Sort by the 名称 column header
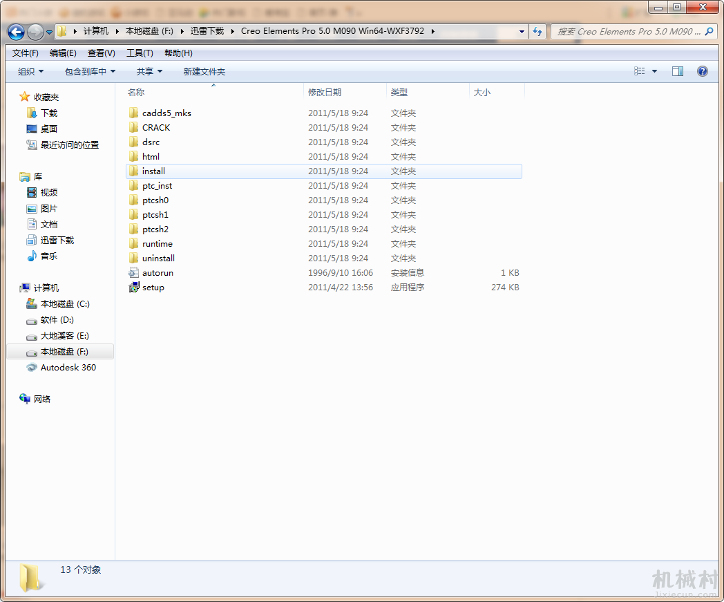Viewport: 724px width, 602px height. [214, 93]
